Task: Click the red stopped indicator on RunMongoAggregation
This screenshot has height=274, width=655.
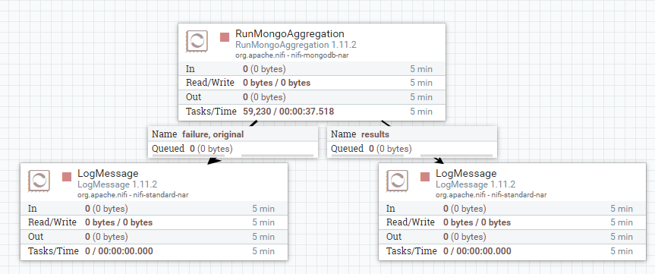Action: pos(225,37)
